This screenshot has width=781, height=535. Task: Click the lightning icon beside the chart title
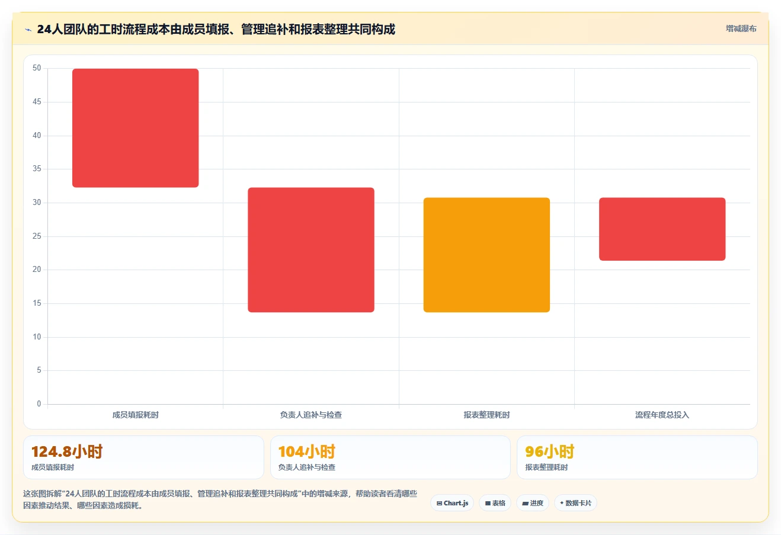pyautogui.click(x=28, y=30)
